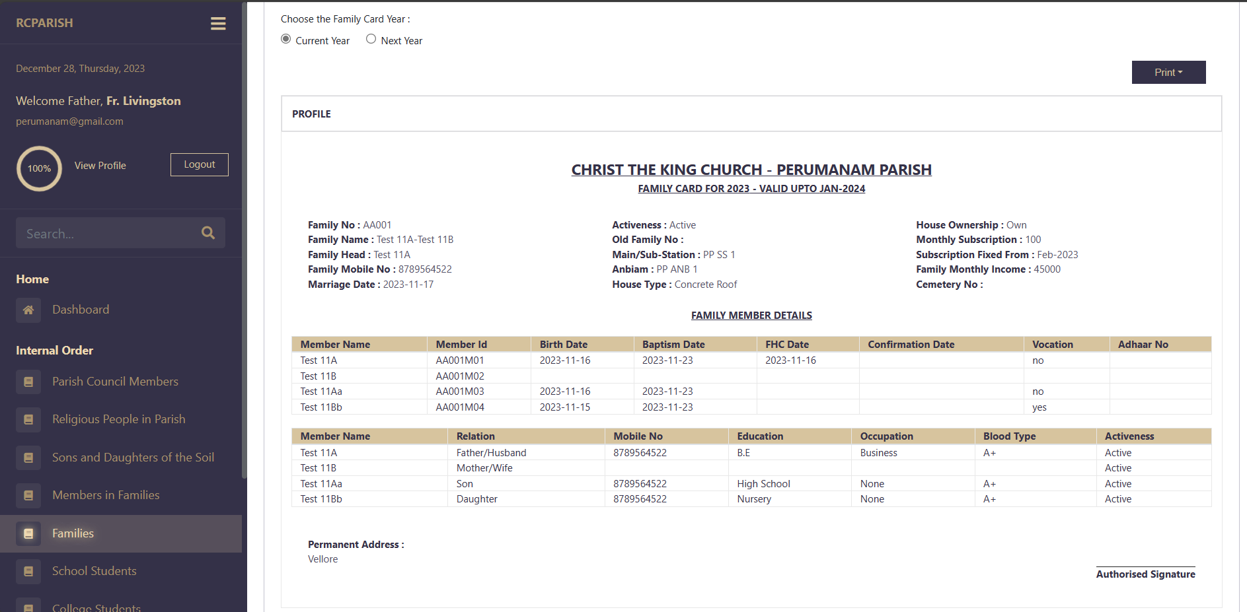Screen dimensions: 1247x612
Task: Open the View Profile link
Action: (100, 166)
